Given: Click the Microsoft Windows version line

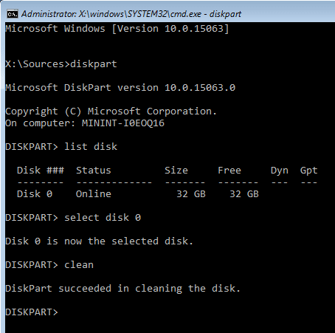Looking at the screenshot, I should [117, 29].
